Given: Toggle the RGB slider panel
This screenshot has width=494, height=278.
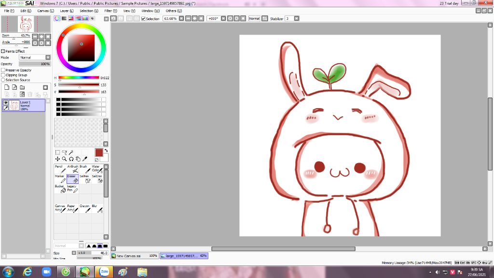Looking at the screenshot, I should click(x=64, y=19).
